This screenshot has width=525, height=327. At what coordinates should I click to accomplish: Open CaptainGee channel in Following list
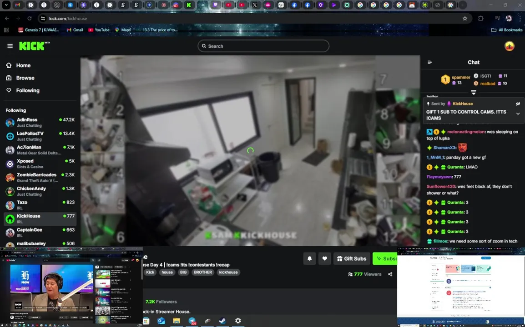point(40,233)
